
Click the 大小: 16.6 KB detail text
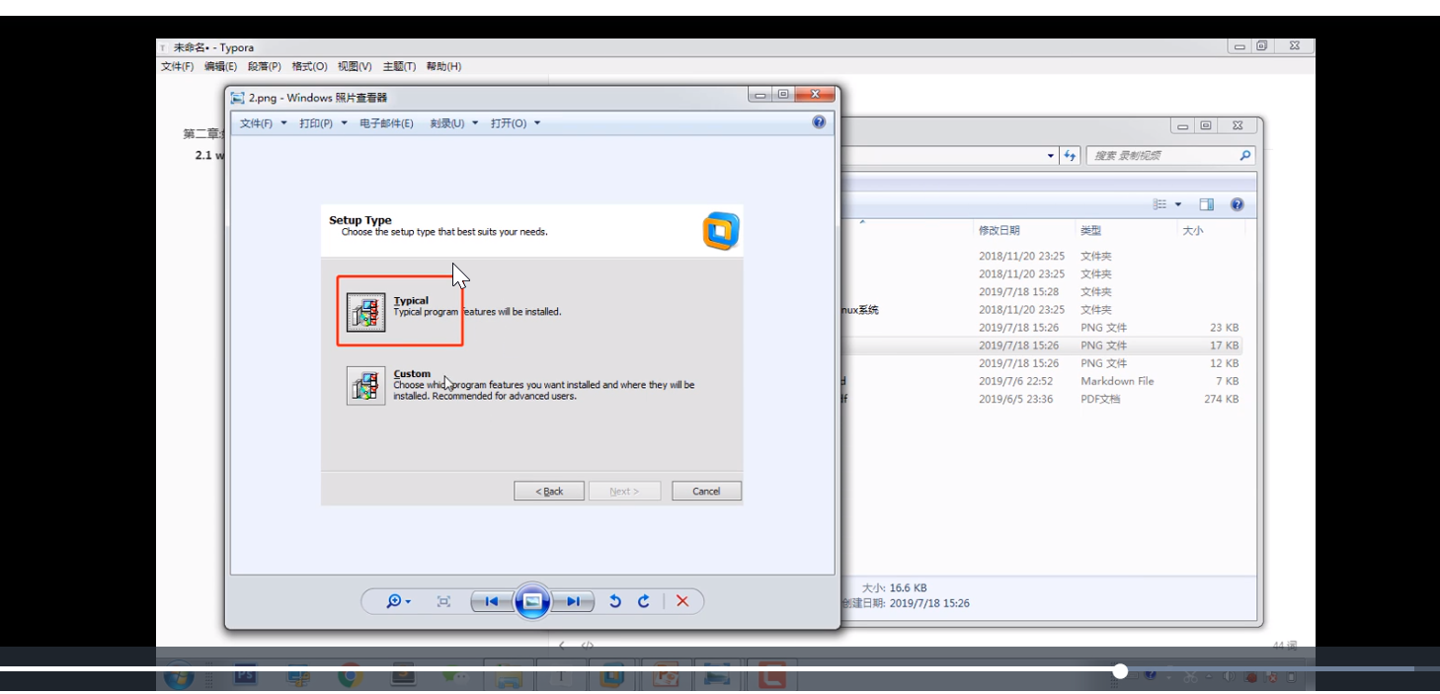[x=894, y=587]
